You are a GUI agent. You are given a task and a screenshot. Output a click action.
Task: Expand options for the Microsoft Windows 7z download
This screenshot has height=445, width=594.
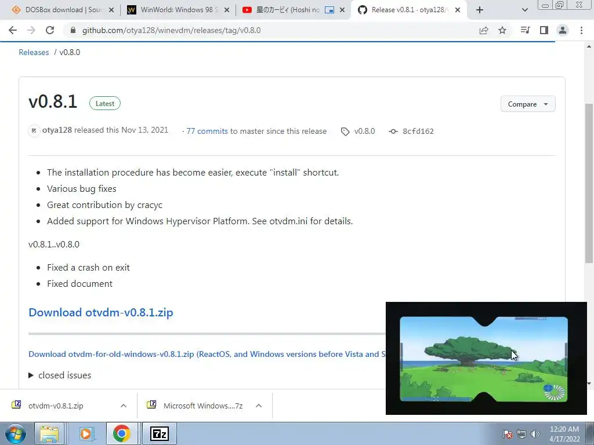[x=259, y=406]
